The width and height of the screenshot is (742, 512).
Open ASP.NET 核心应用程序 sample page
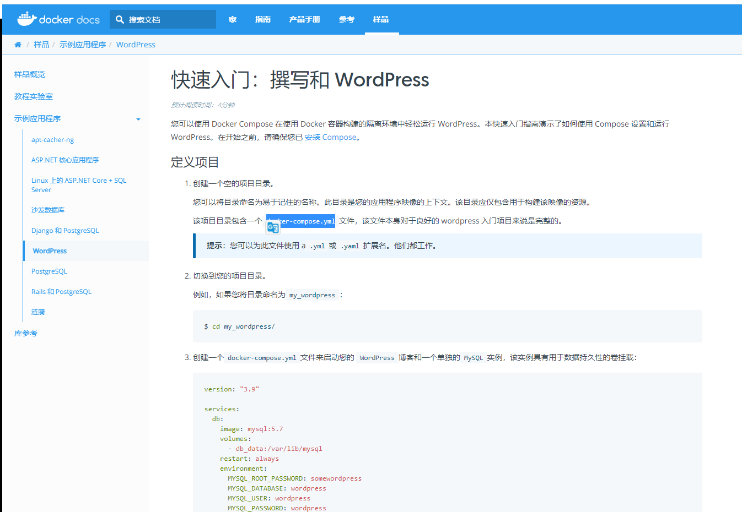point(65,160)
